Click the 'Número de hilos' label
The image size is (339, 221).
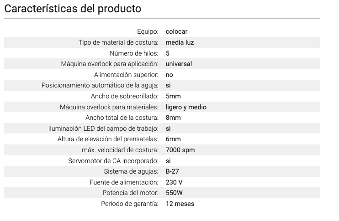[134, 53]
